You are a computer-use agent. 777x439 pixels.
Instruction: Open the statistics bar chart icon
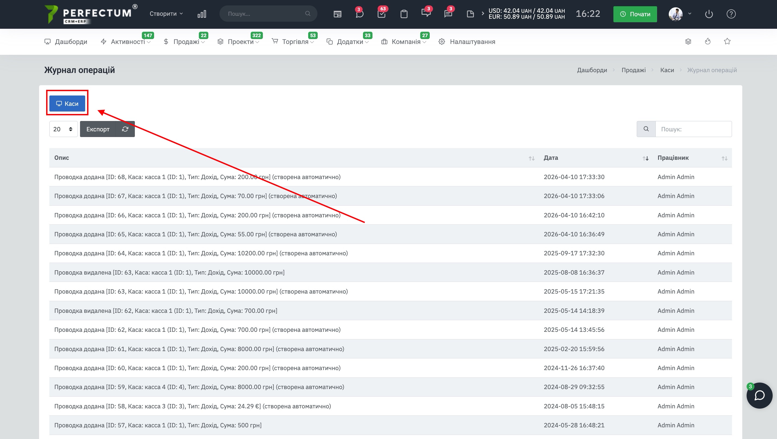(x=202, y=14)
